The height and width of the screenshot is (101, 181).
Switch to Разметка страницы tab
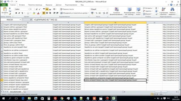(x=35, y=5)
